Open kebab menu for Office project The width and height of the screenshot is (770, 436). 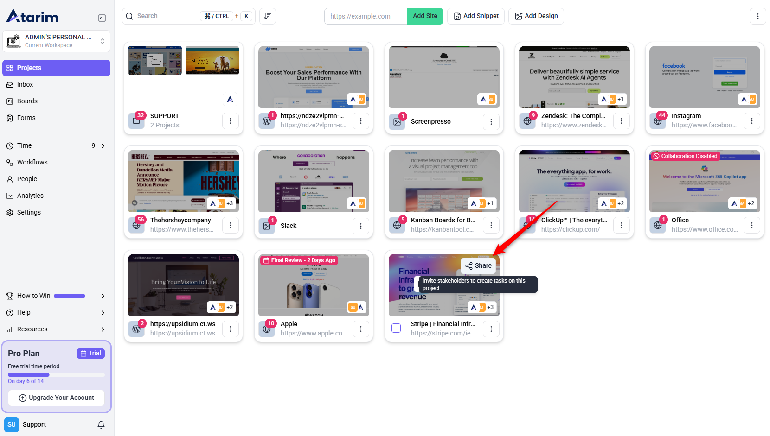tap(752, 225)
